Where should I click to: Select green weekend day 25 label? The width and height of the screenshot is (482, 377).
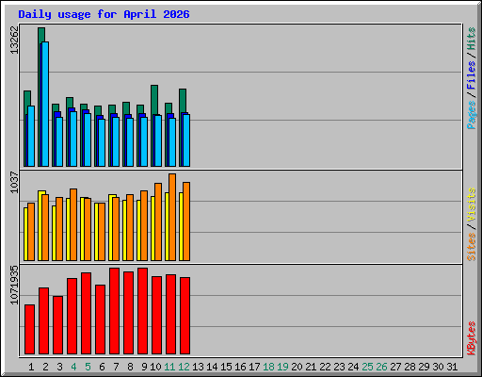(367, 367)
